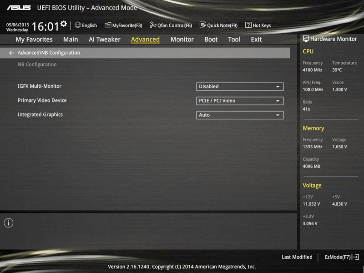Click the Last Modified button
The height and width of the screenshot is (273, 364).
(x=297, y=257)
